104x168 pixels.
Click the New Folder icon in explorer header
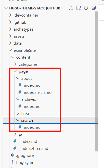(78, 8)
